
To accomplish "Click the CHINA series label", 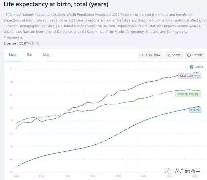I will pyautogui.click(x=195, y=110).
